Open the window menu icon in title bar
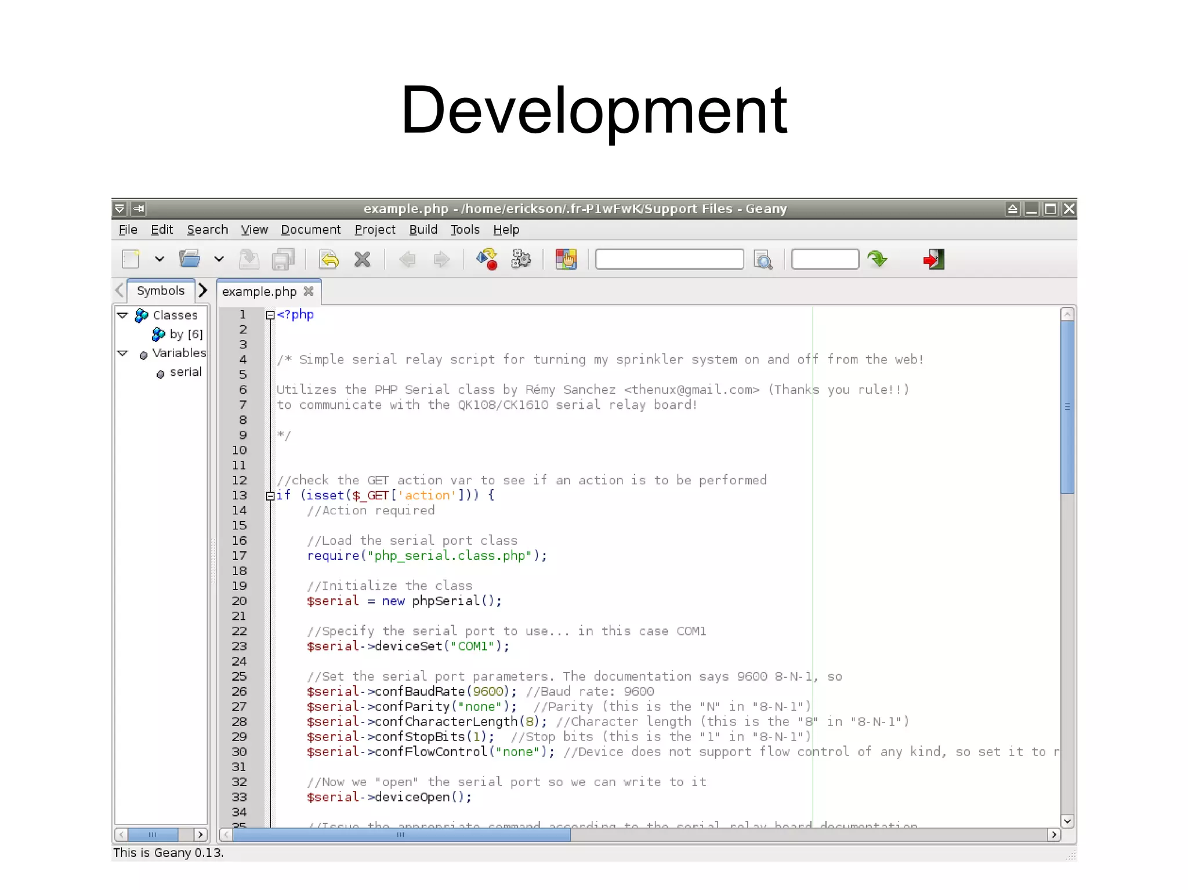This screenshot has height=890, width=1188. click(x=119, y=209)
